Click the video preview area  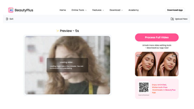click(x=67, y=65)
